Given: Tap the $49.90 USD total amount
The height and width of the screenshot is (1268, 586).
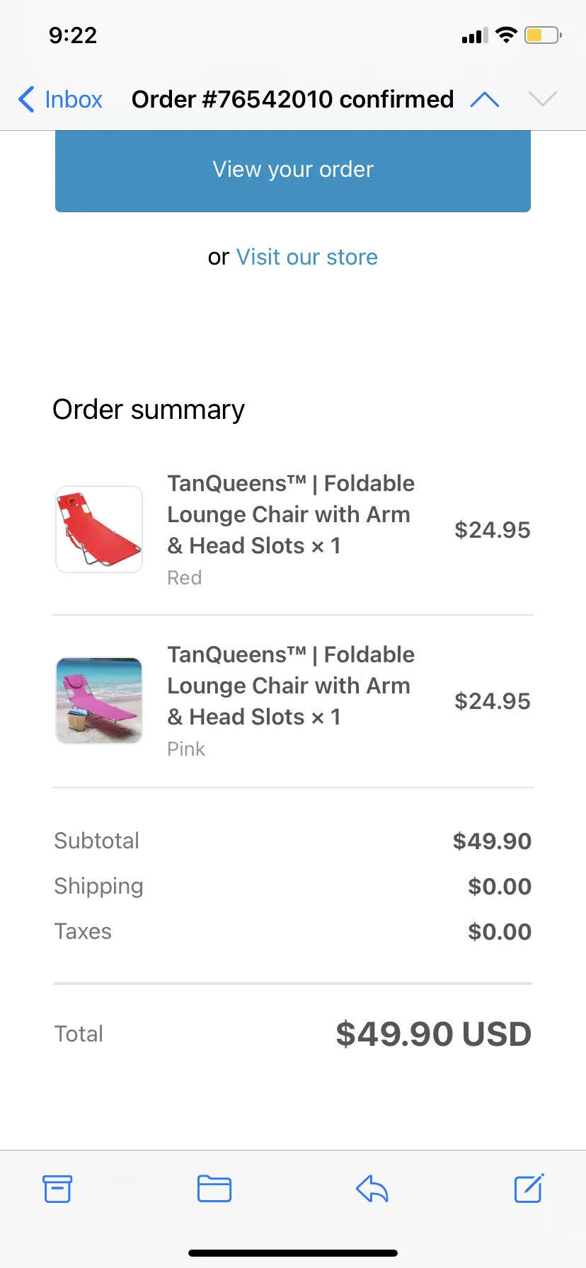Looking at the screenshot, I should 433,1034.
